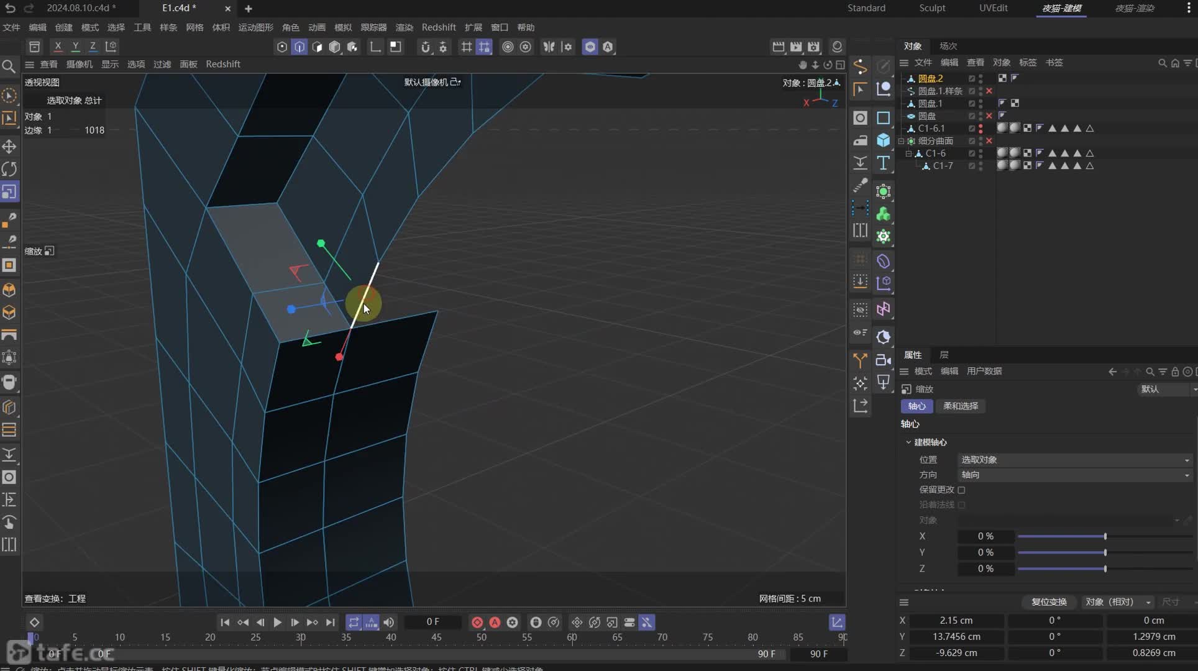Open the search magnifier in left toolbar
This screenshot has width=1198, height=671.
pos(9,66)
